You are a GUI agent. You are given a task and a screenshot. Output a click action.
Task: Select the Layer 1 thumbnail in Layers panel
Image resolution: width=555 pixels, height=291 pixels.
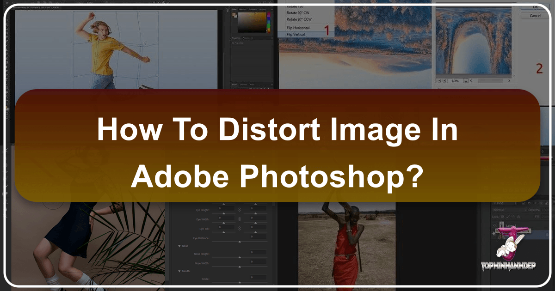click(502, 224)
